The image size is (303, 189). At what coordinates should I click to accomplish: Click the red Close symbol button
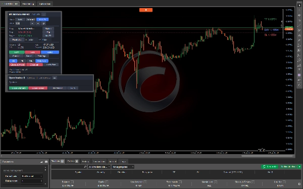[x=17, y=65]
